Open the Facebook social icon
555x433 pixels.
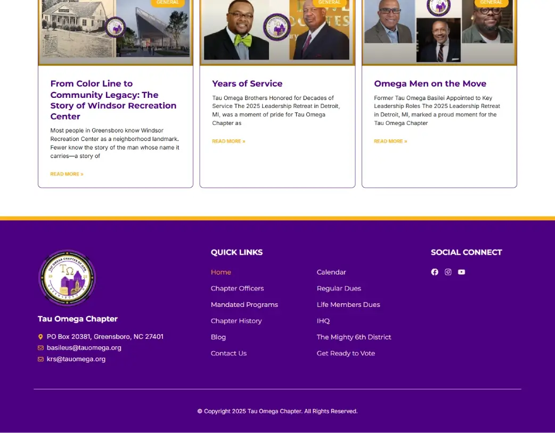pos(435,272)
